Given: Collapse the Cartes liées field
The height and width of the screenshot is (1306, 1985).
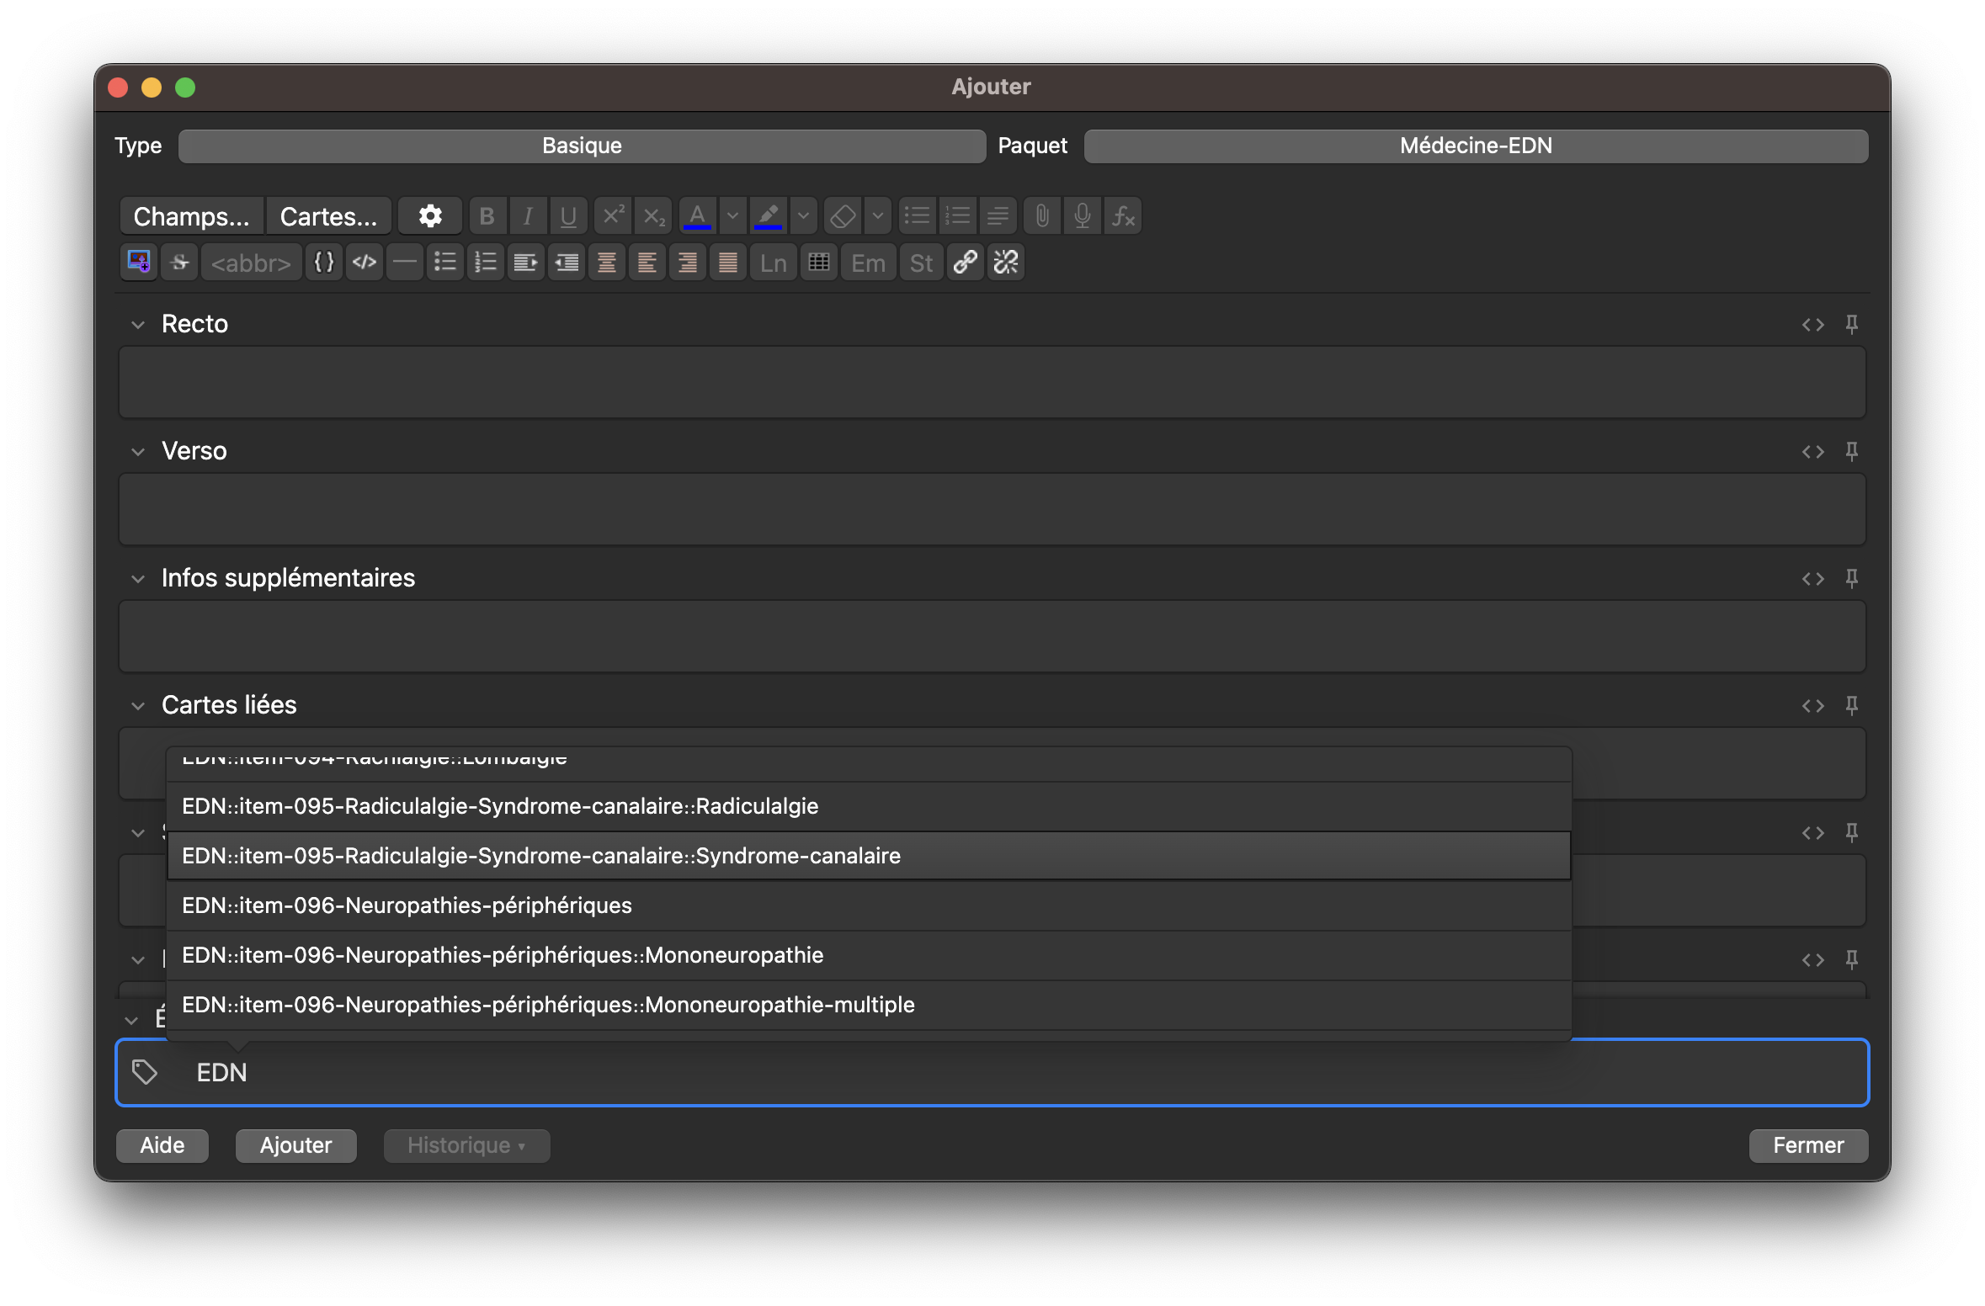Looking at the screenshot, I should tap(138, 706).
